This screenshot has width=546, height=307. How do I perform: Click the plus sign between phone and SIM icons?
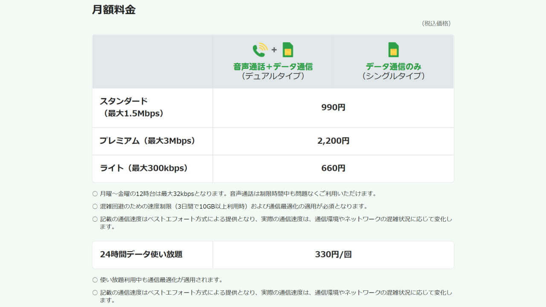click(274, 50)
